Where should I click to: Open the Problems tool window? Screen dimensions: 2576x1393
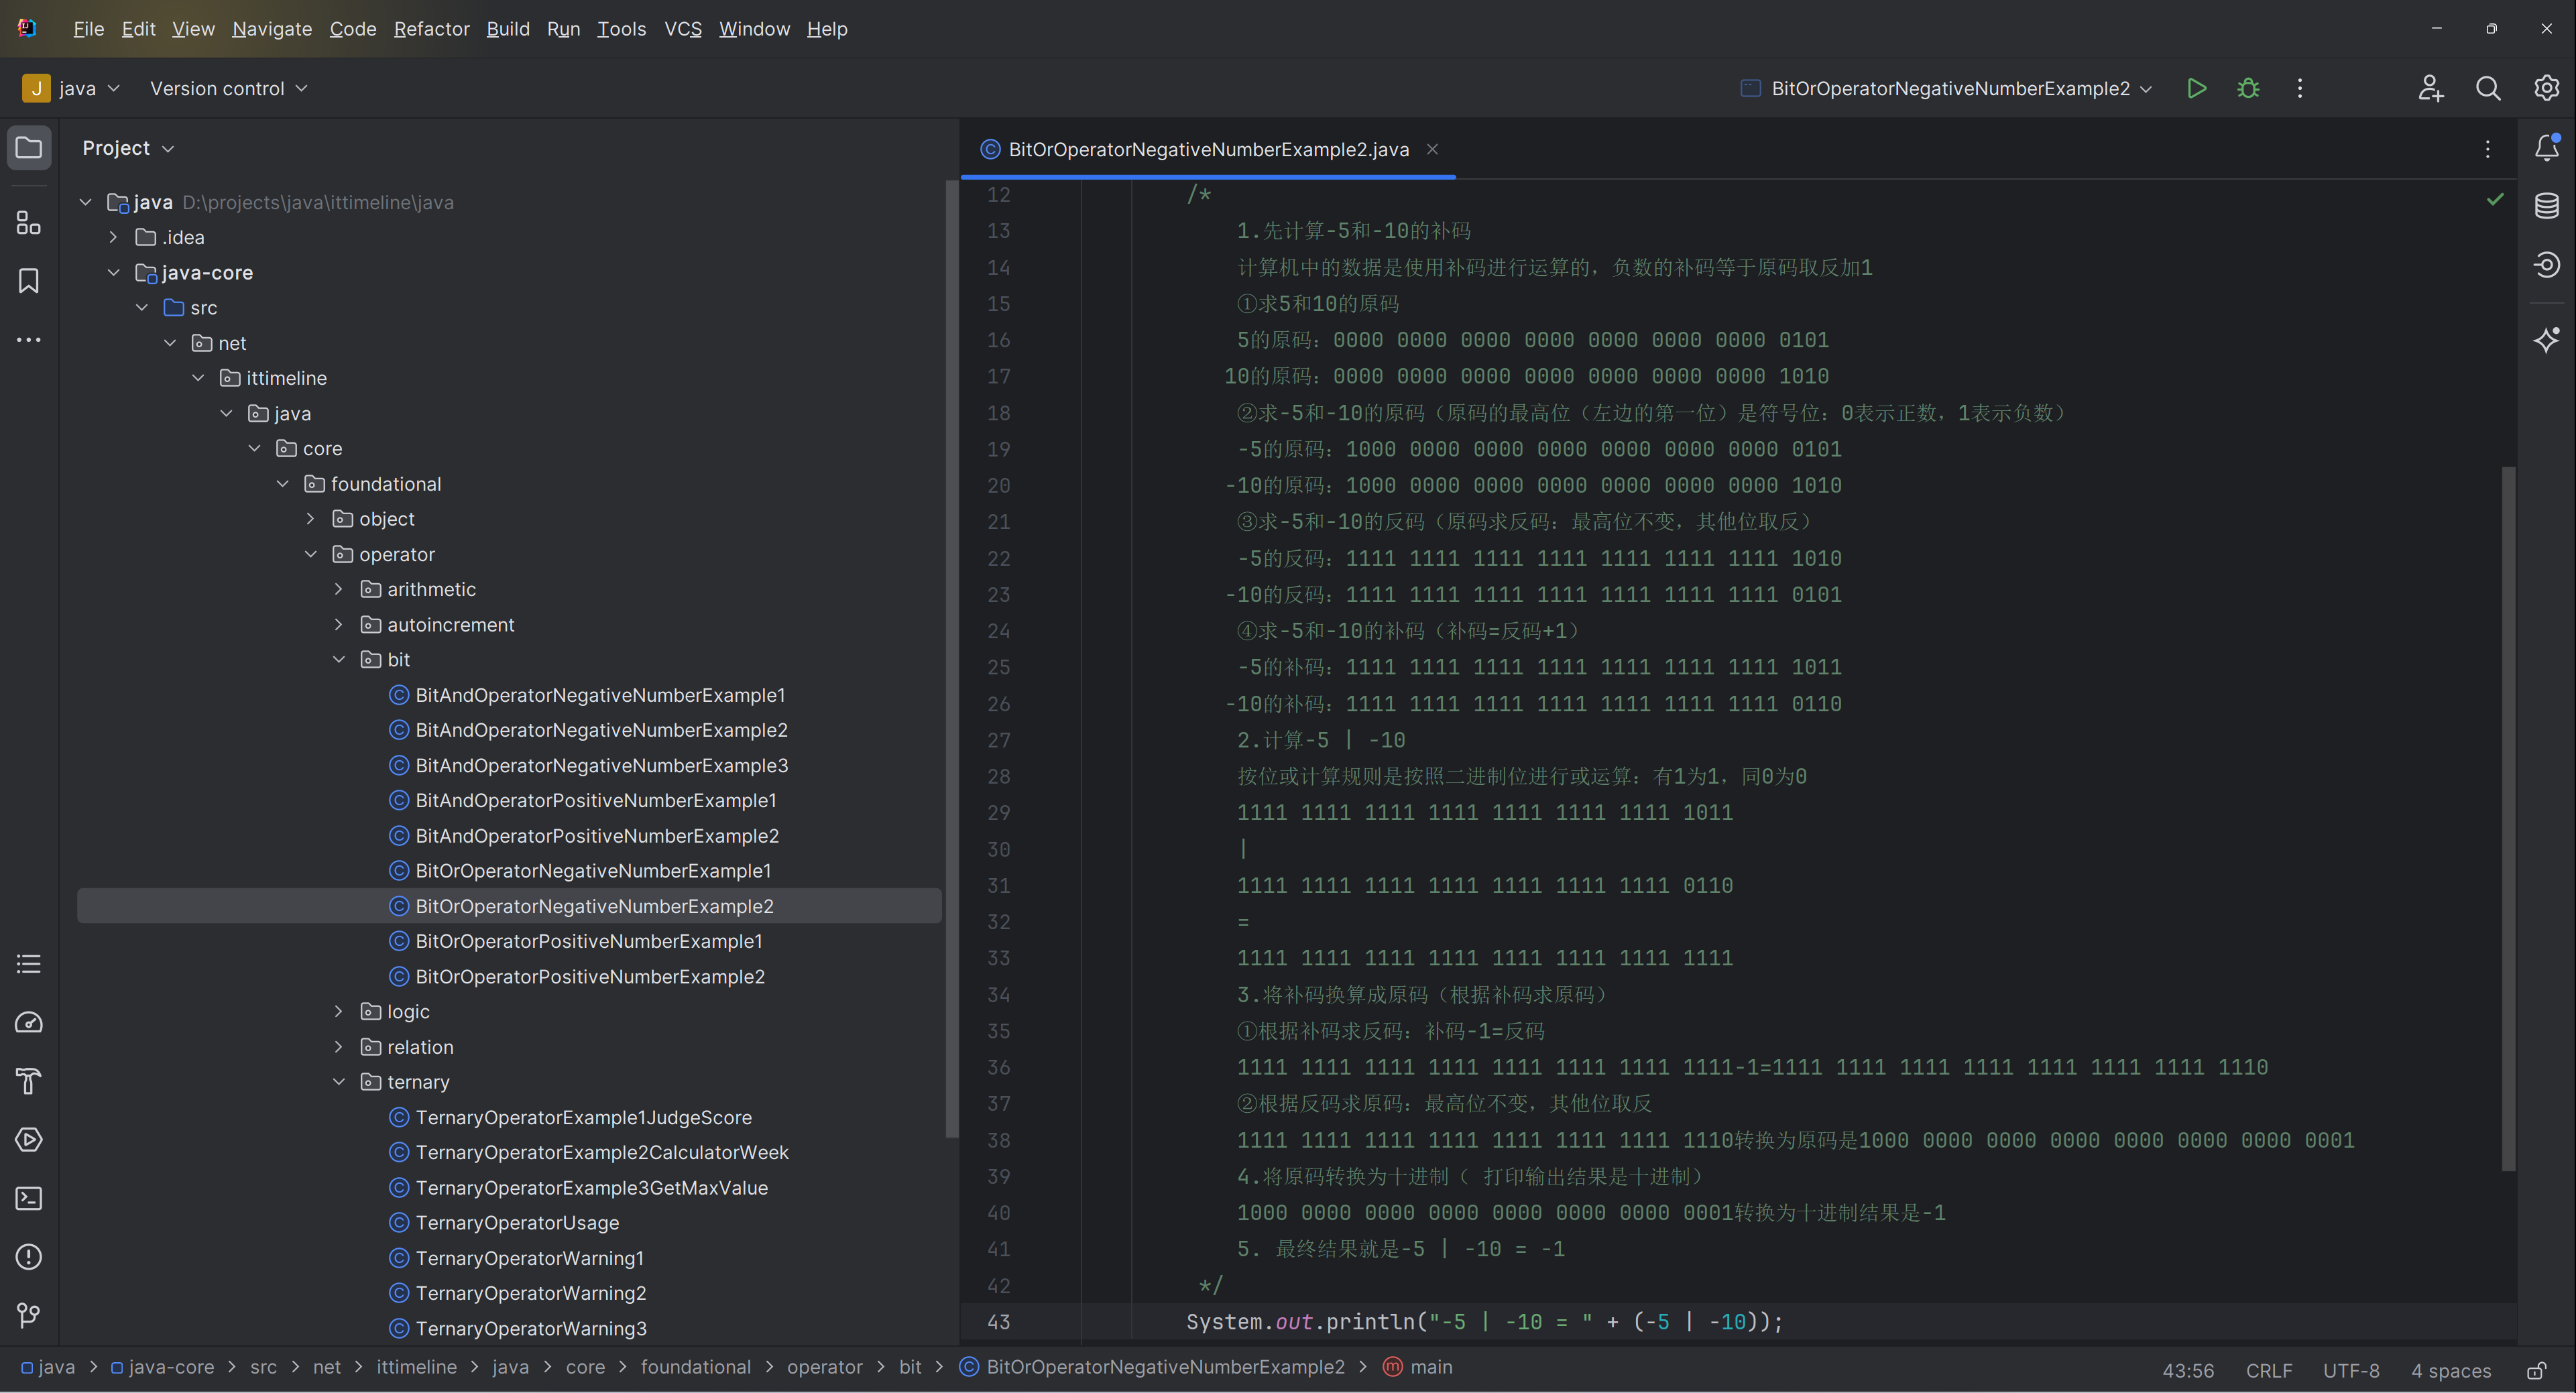click(x=29, y=1257)
